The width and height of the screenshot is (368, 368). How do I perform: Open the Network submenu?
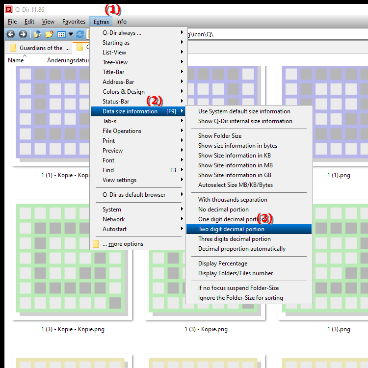pos(138,219)
